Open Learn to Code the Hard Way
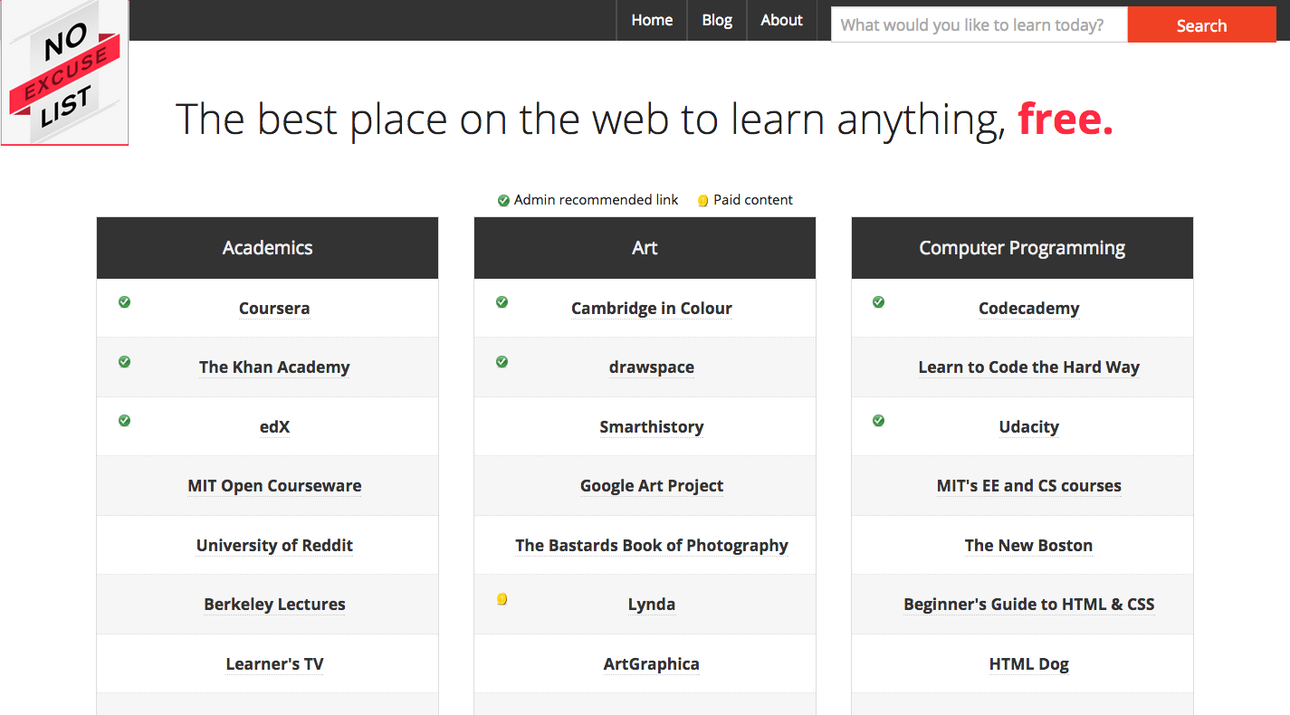This screenshot has width=1290, height=715. click(x=1028, y=367)
